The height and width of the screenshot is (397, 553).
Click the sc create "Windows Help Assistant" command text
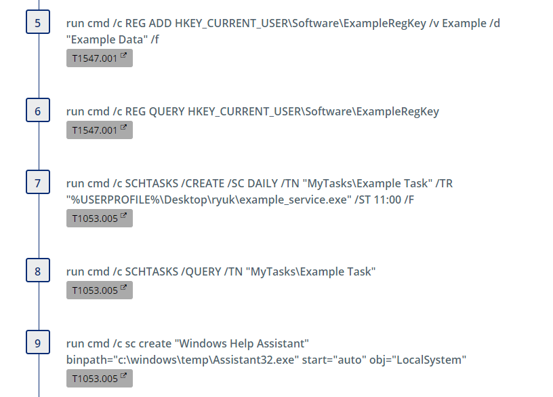[x=266, y=352]
